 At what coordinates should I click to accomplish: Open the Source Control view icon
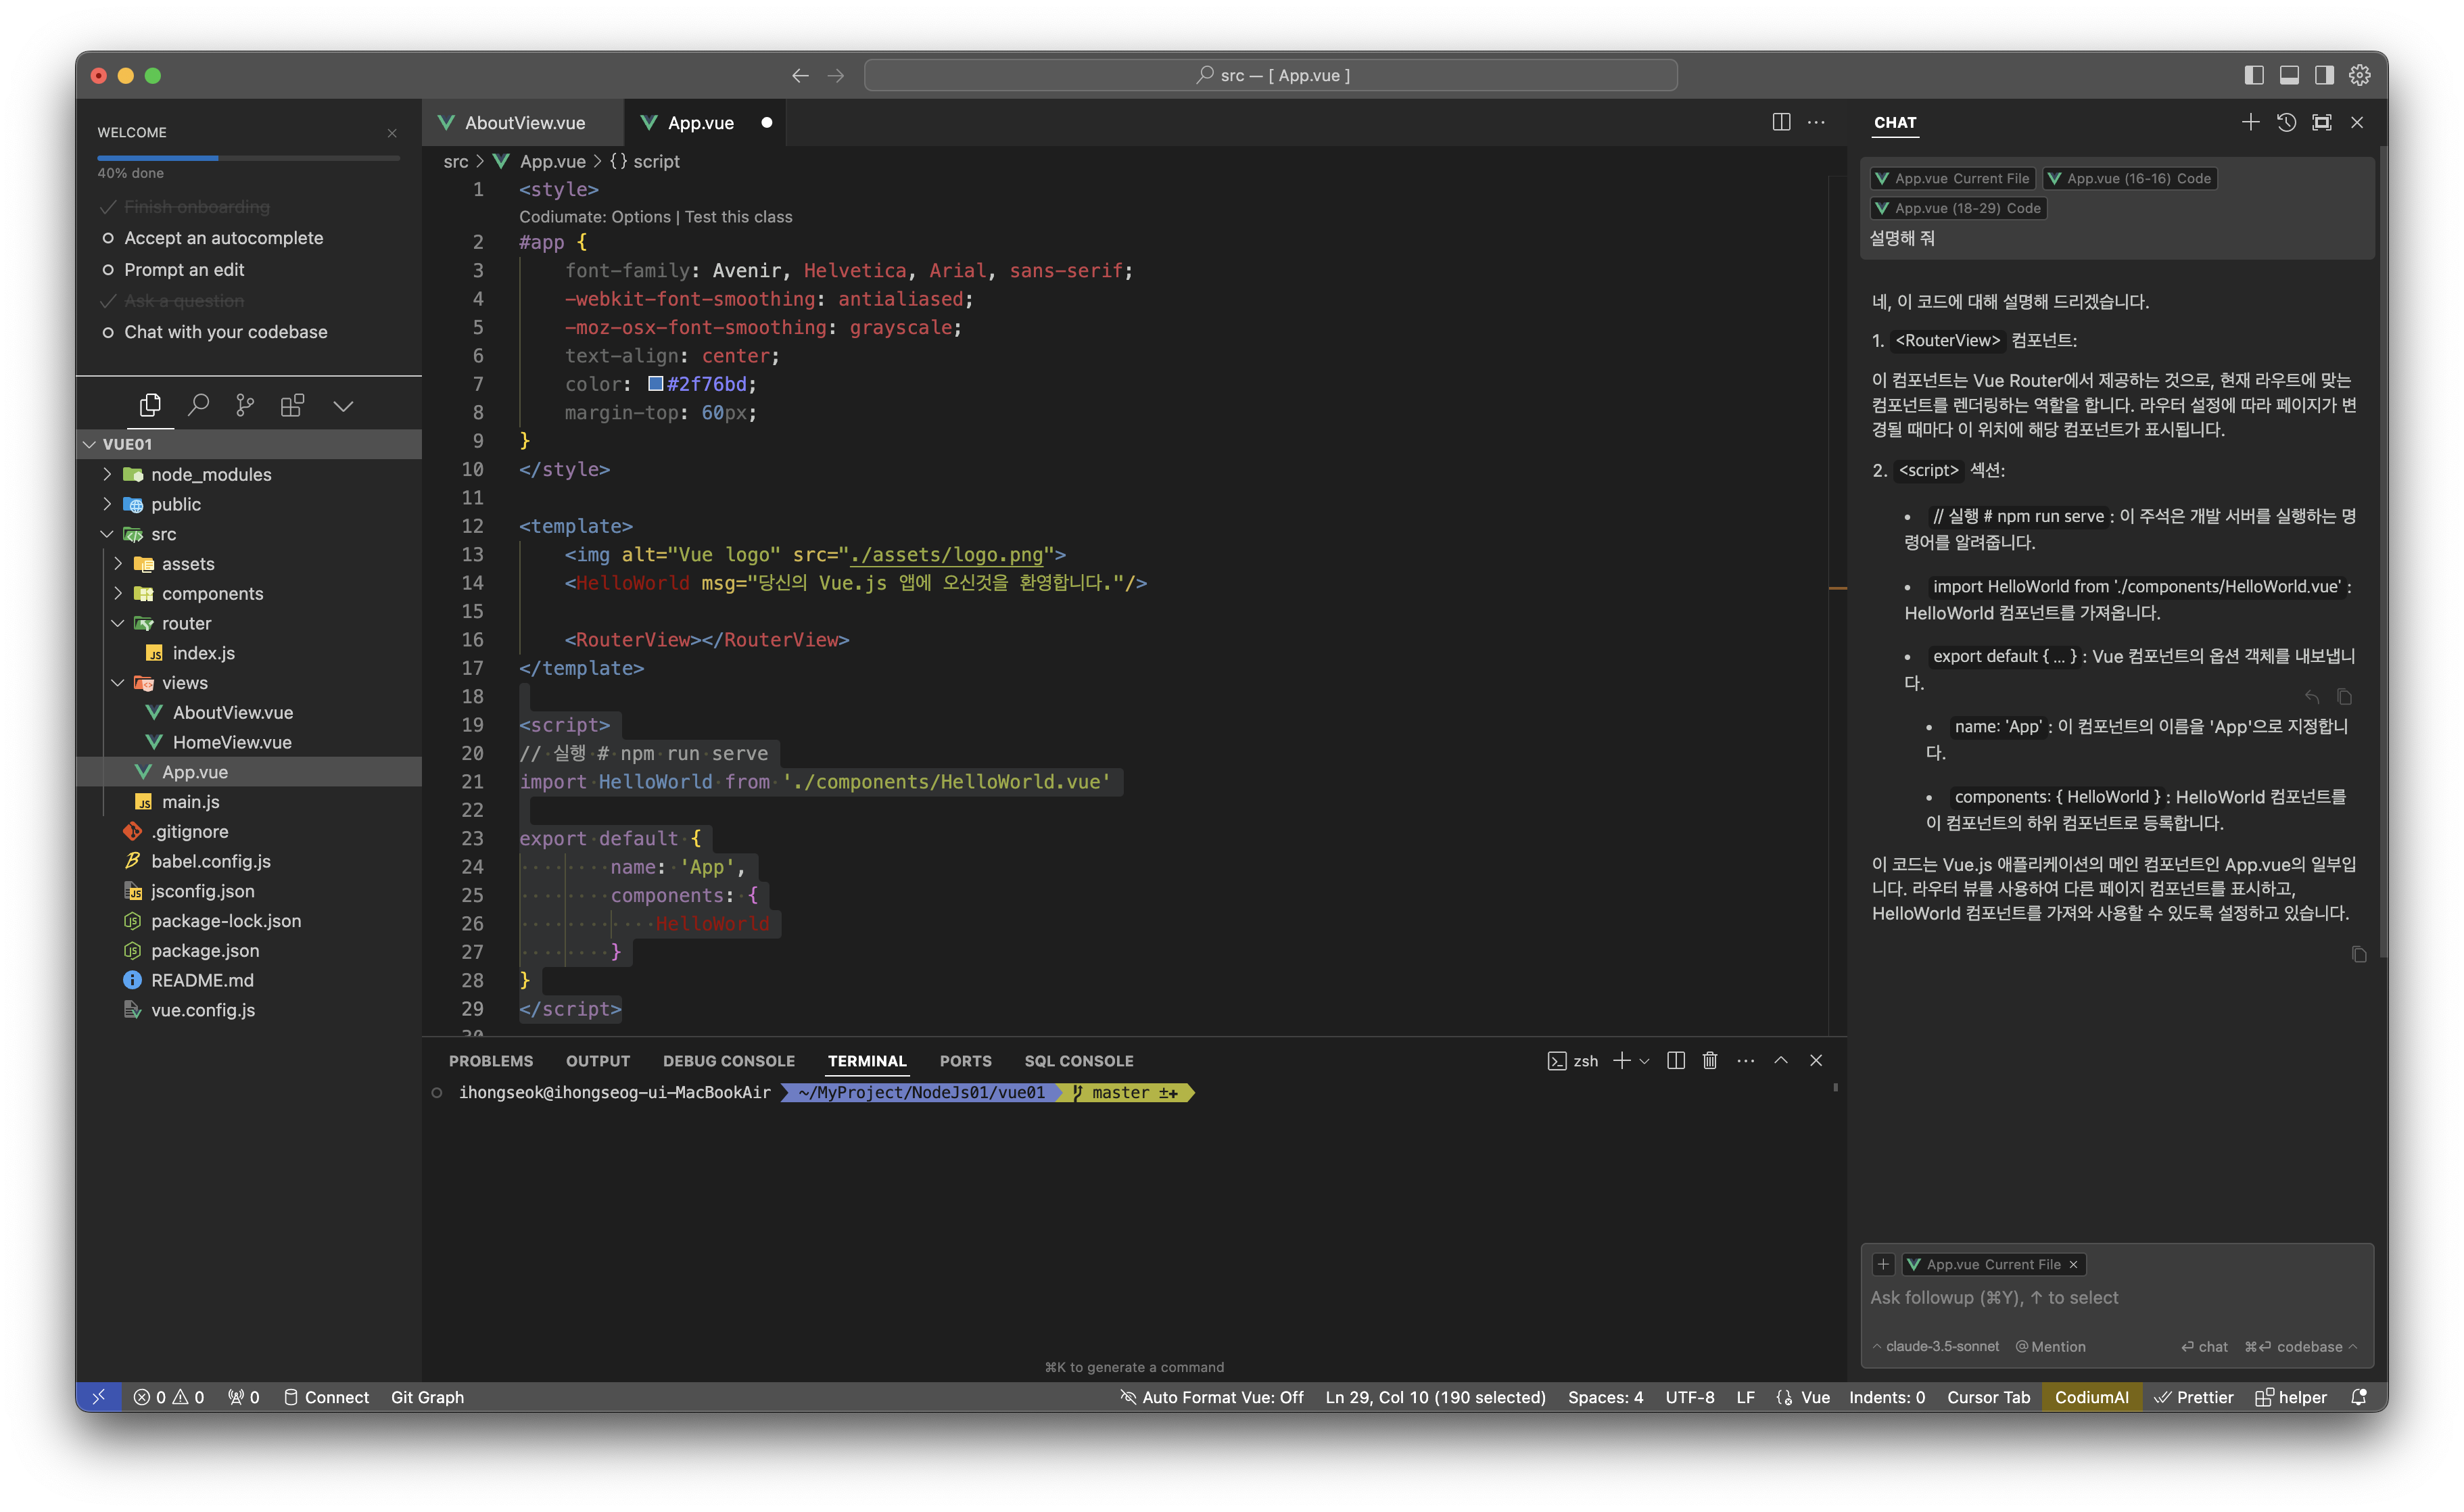tap(245, 405)
